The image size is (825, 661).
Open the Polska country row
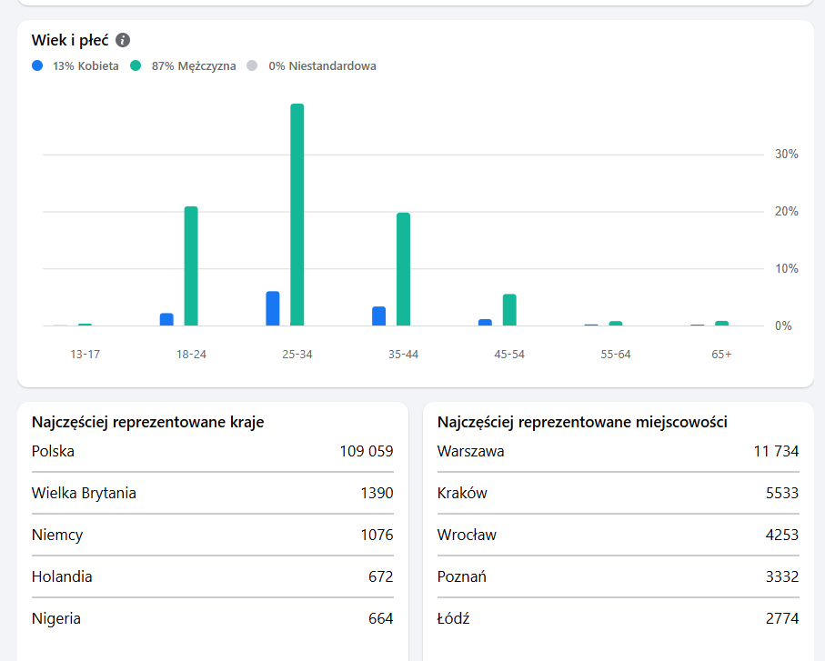click(x=212, y=451)
